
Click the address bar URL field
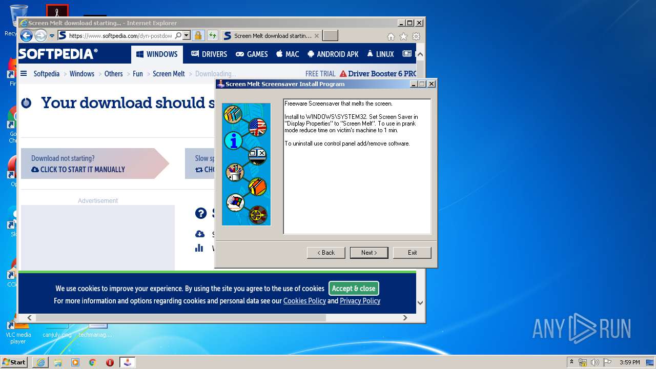(120, 36)
